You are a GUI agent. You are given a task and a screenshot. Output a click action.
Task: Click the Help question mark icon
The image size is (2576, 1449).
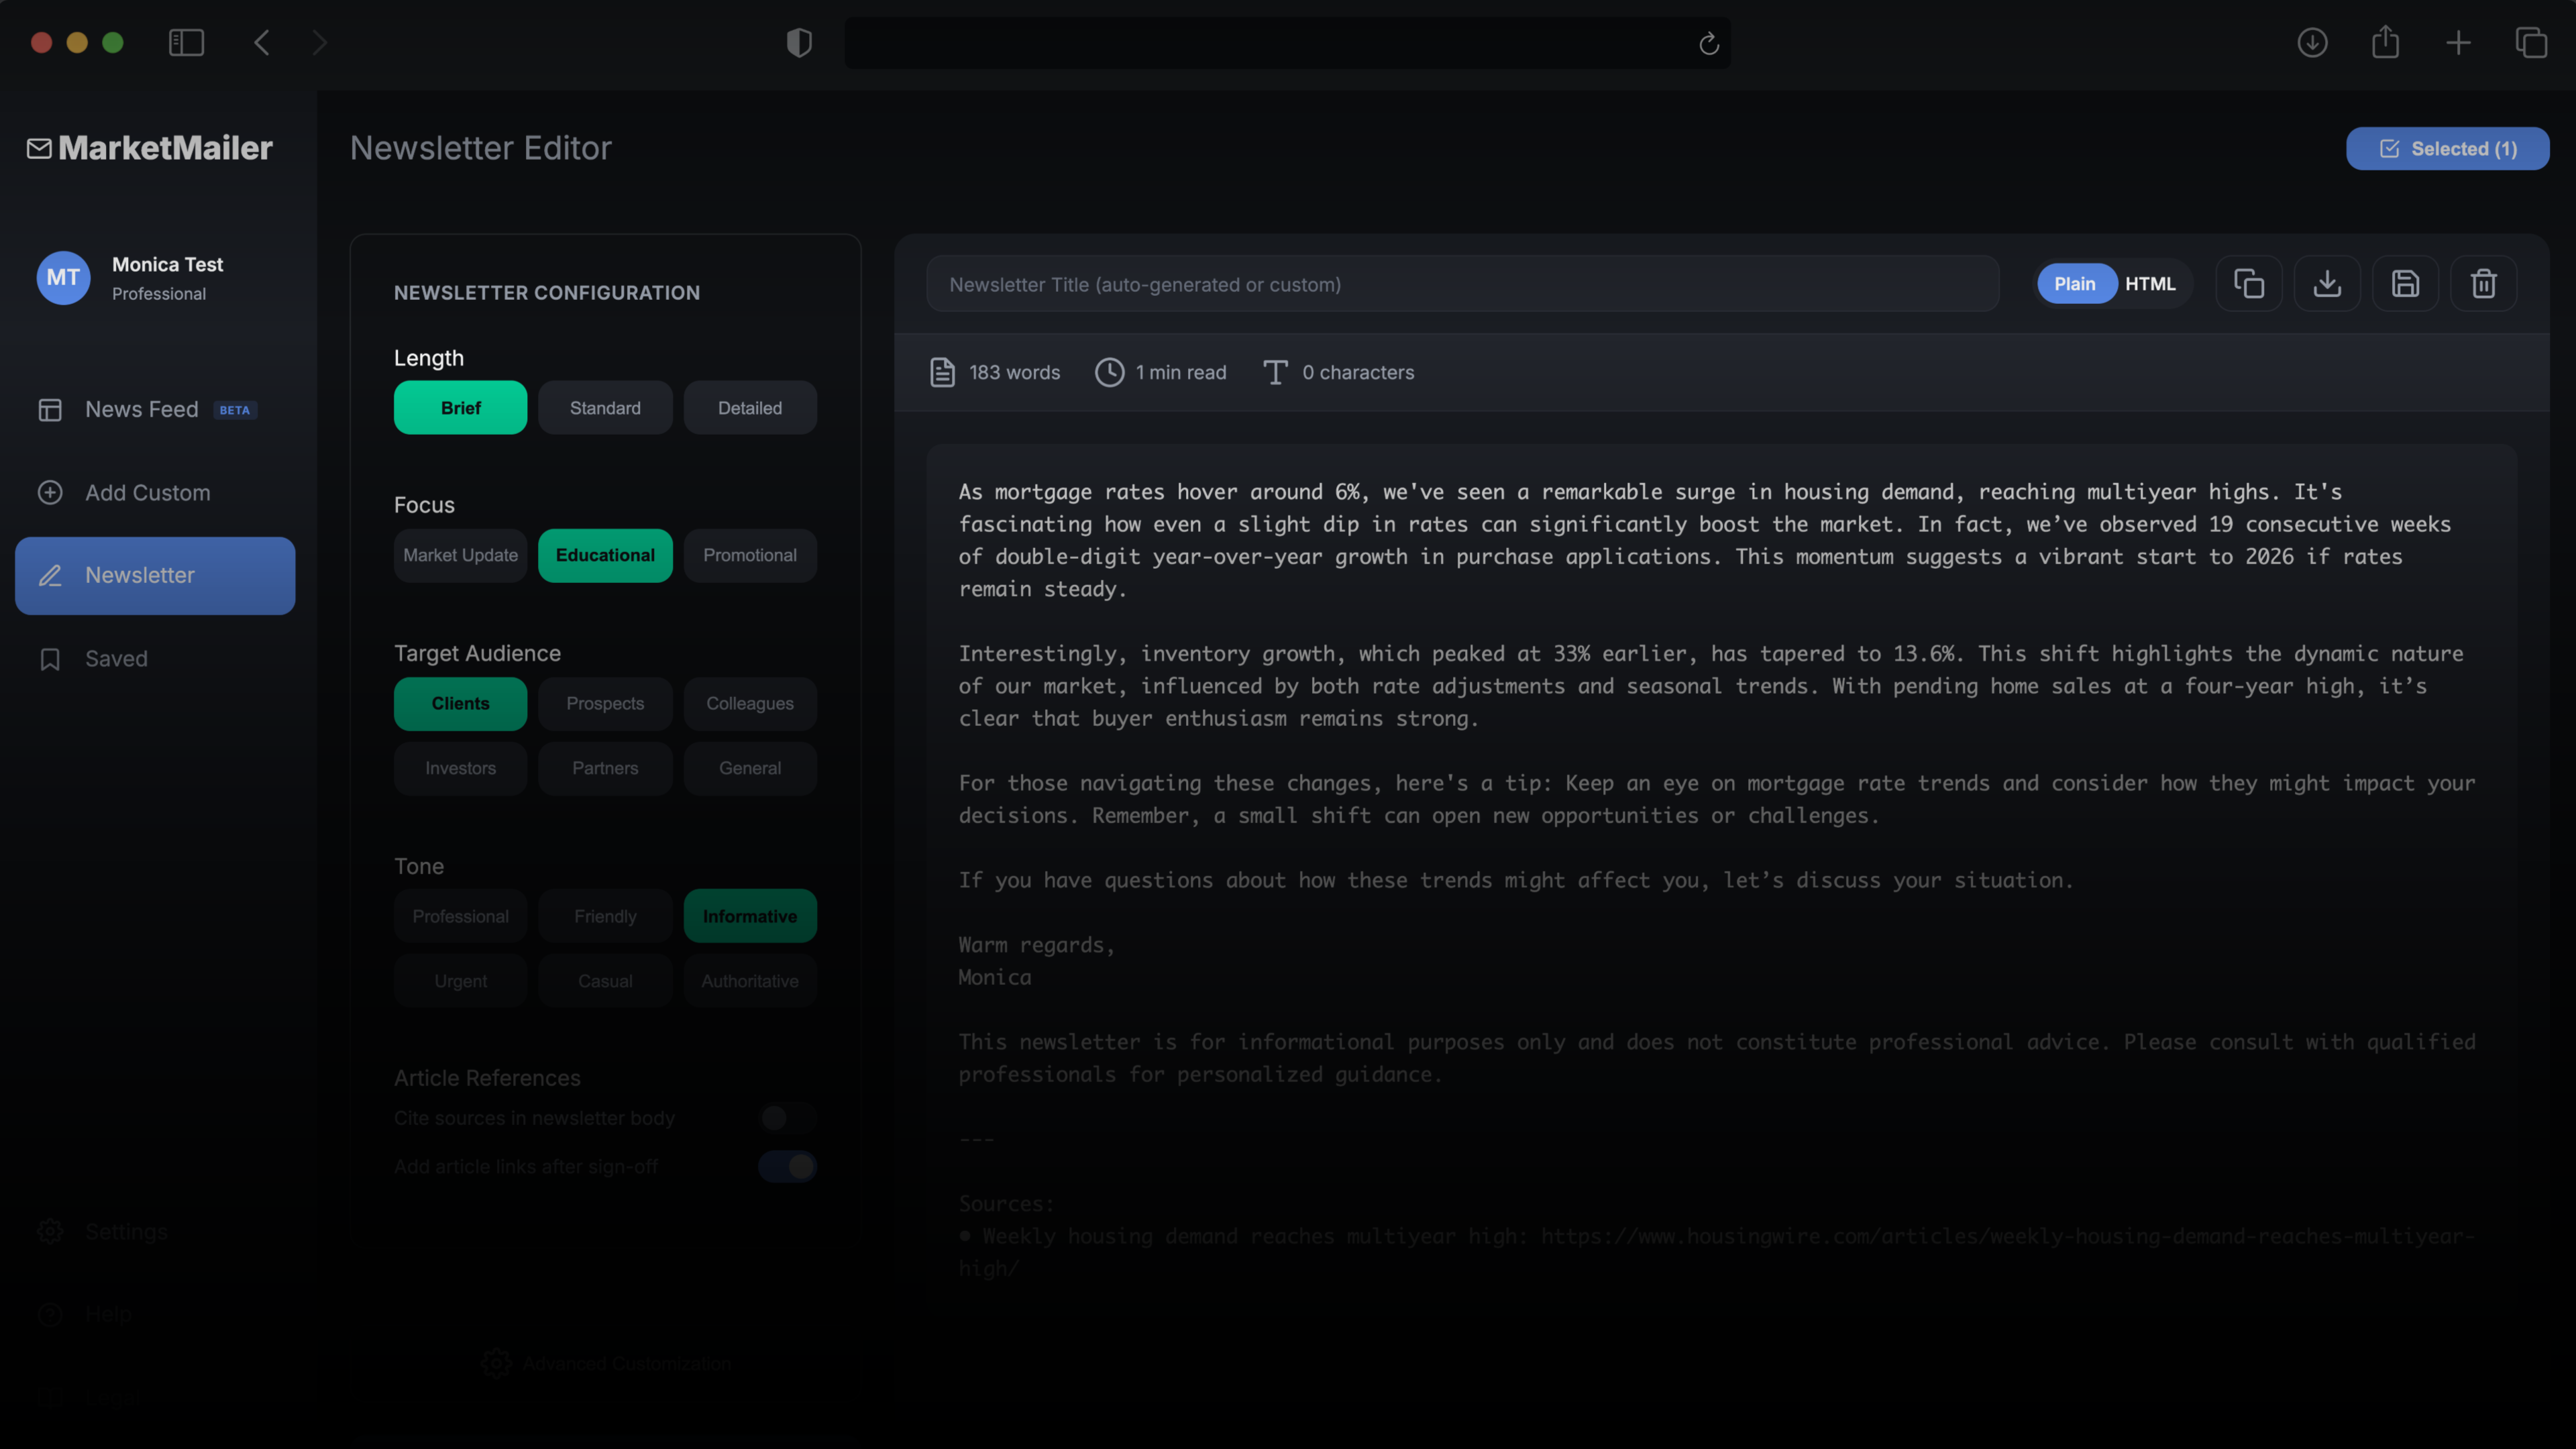pyautogui.click(x=50, y=1314)
